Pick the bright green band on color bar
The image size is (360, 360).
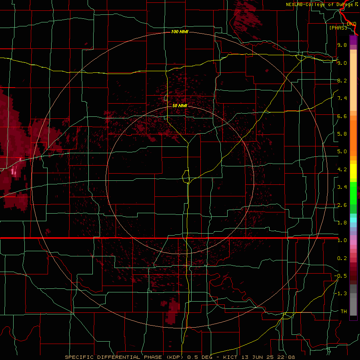tap(353, 193)
